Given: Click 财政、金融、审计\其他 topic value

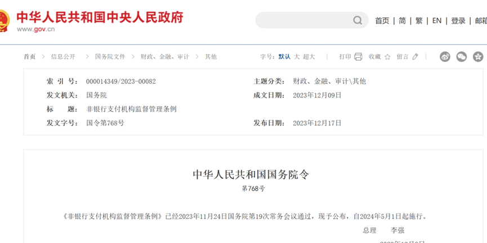Looking at the screenshot, I should (329, 82).
